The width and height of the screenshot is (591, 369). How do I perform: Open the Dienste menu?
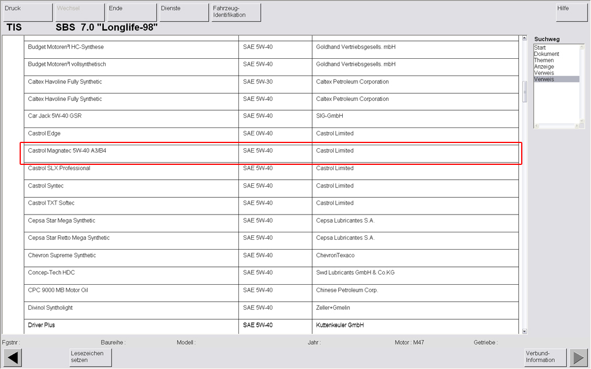click(184, 12)
